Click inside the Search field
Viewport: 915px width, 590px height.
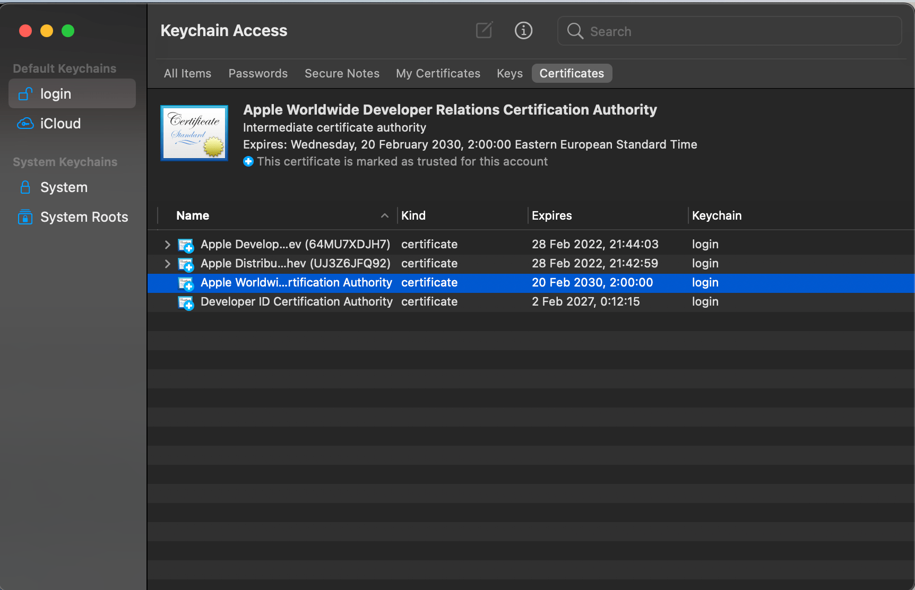(690, 31)
